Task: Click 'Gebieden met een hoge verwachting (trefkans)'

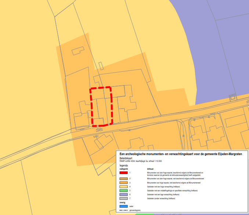Action: (163, 187)
